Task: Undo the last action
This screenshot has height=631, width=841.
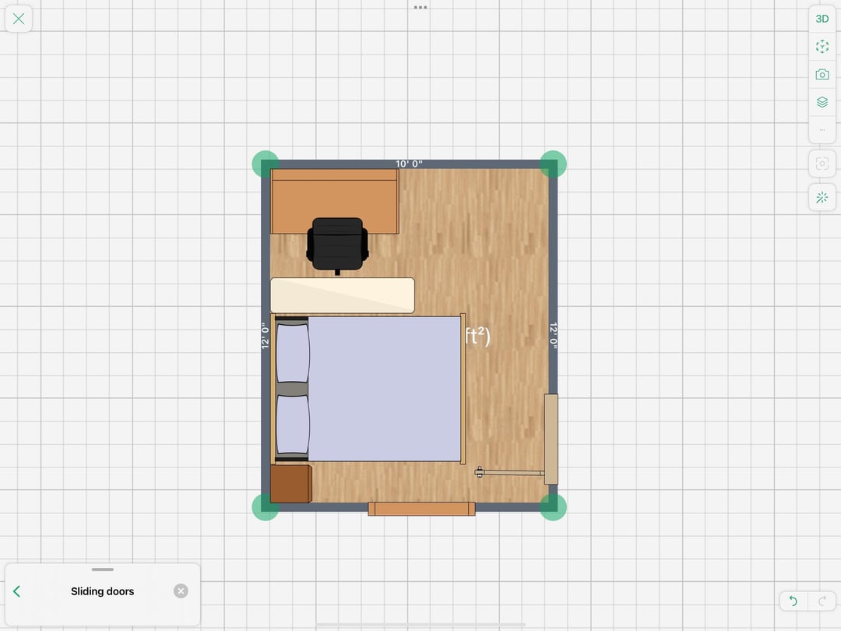Action: pyautogui.click(x=793, y=601)
